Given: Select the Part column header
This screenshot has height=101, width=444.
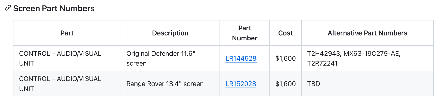Looking at the screenshot, I should point(67,33).
